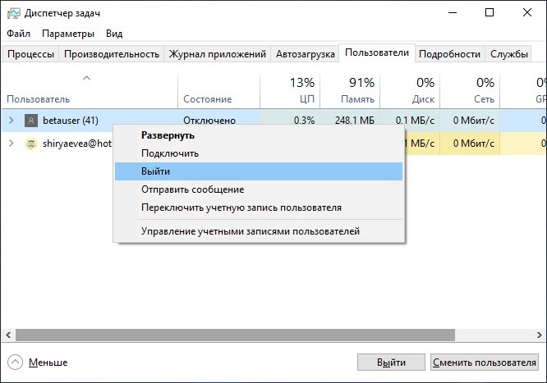Expand the betauser (41) row
Viewport: 547px width, 383px height.
[x=11, y=121]
